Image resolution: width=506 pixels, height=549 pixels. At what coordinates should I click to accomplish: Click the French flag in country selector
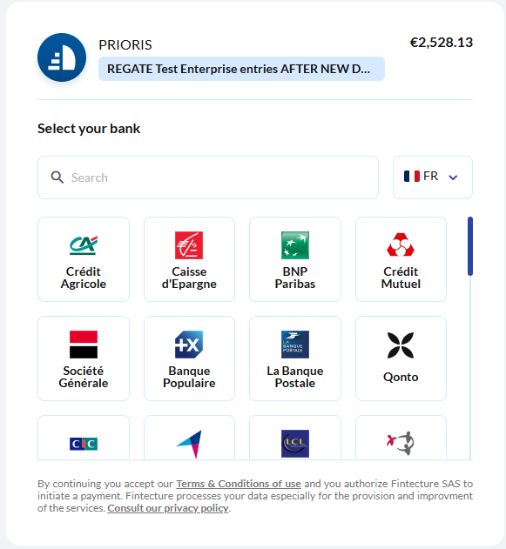click(x=412, y=176)
